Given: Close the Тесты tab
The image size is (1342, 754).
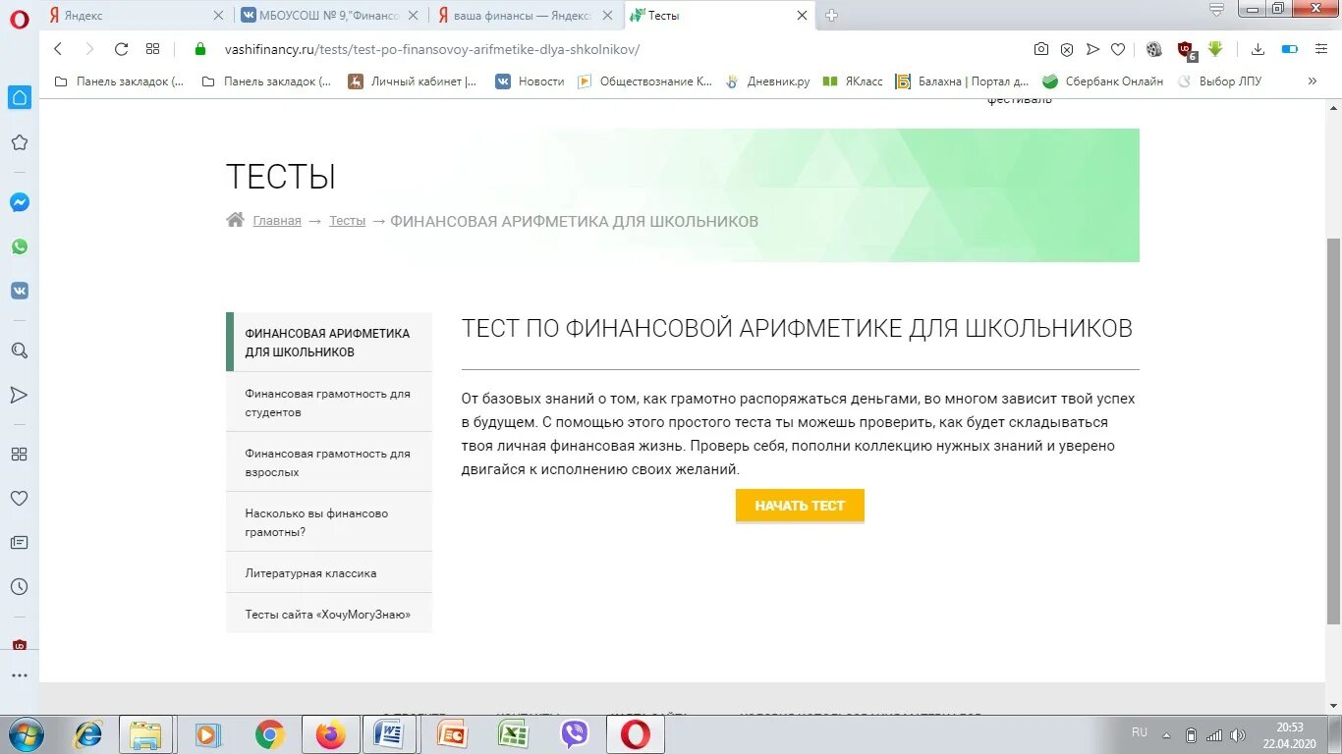Looking at the screenshot, I should click(x=802, y=16).
